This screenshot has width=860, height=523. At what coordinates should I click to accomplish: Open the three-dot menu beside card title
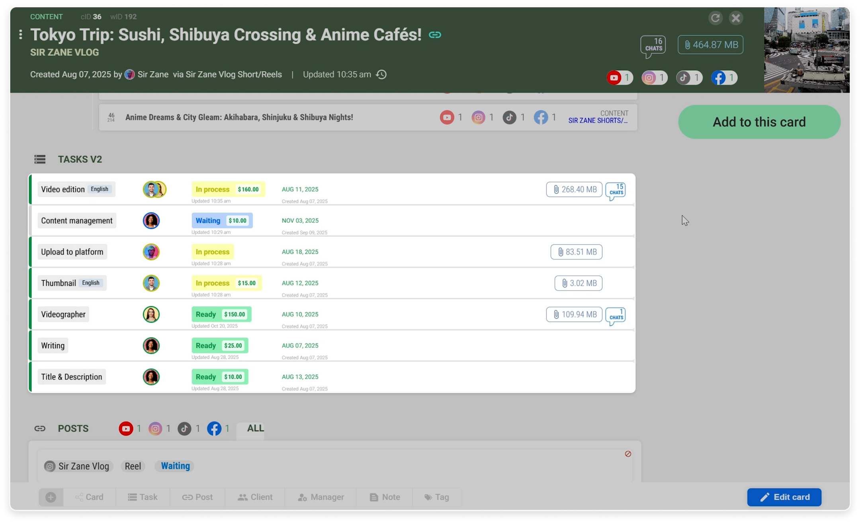(21, 35)
